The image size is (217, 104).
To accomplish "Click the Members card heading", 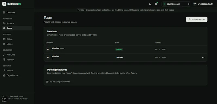I will coord(52,31).
